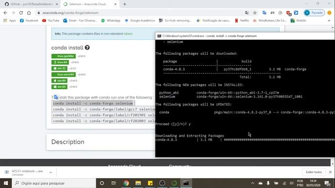Click the conda install help question icon
This screenshot has width=335, height=188.
[x=87, y=48]
